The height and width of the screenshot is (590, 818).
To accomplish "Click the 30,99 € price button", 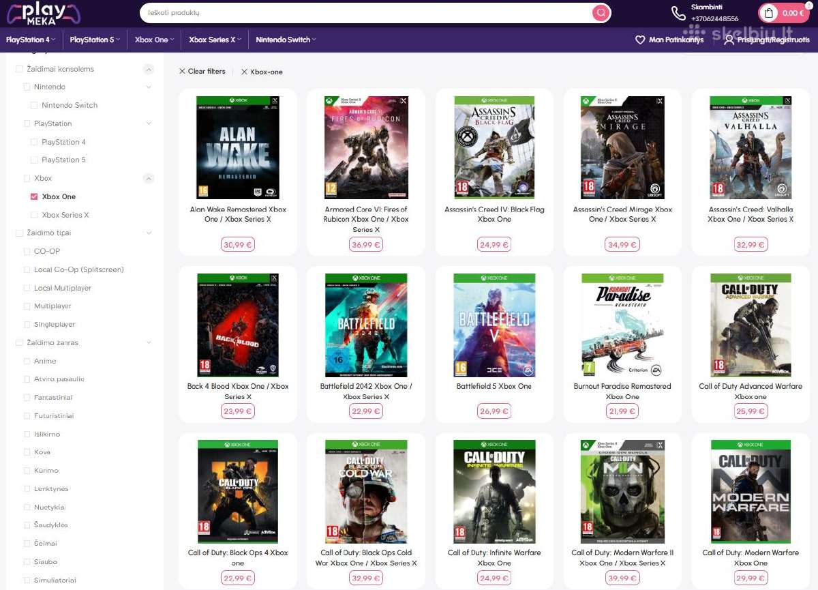I will click(238, 244).
